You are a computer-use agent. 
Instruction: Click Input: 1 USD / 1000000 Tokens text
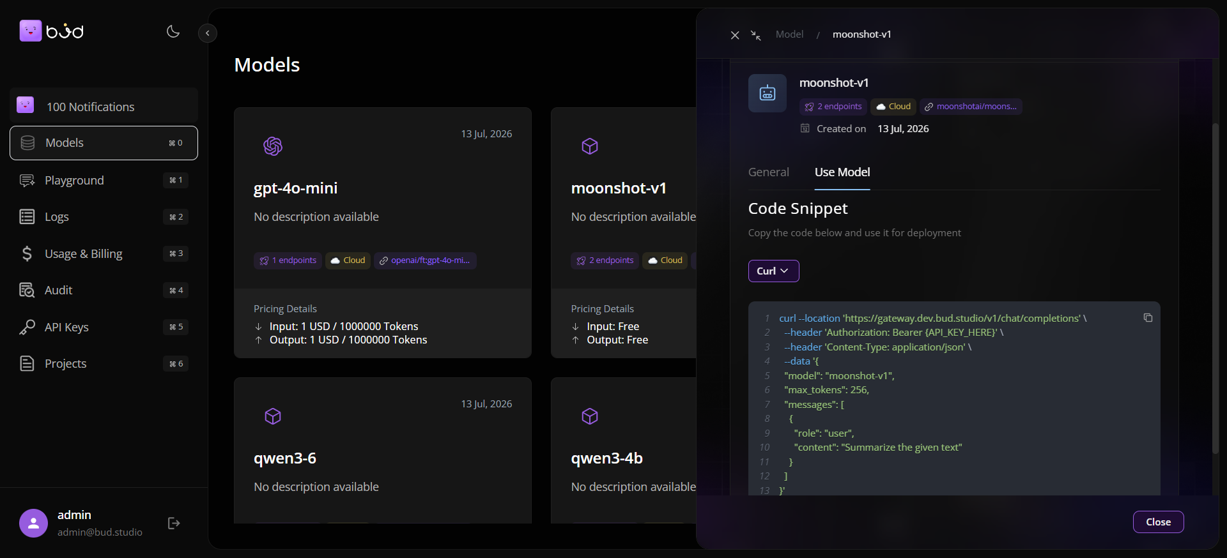[344, 326]
